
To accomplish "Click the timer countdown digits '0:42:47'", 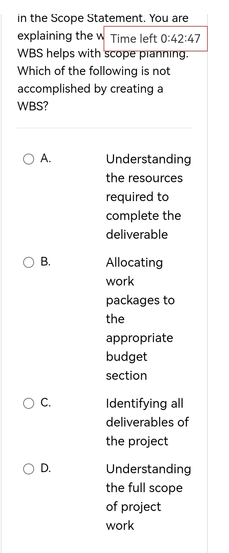I will (x=184, y=39).
